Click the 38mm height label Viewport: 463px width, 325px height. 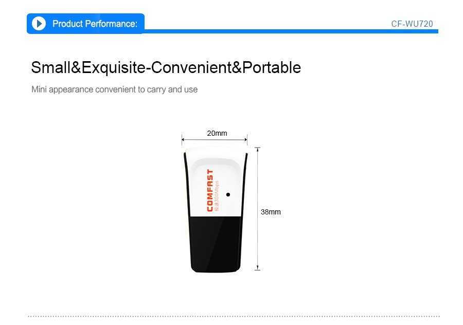click(271, 211)
